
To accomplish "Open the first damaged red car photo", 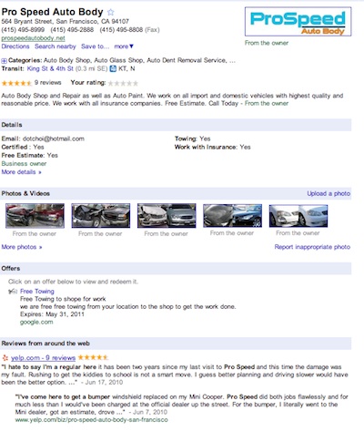I will tap(35, 216).
